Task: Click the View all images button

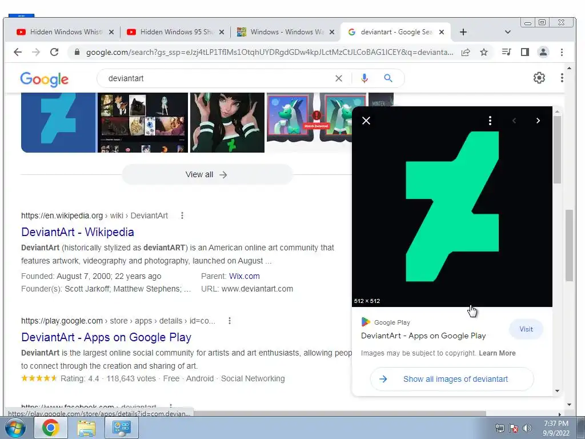Action: (x=207, y=174)
